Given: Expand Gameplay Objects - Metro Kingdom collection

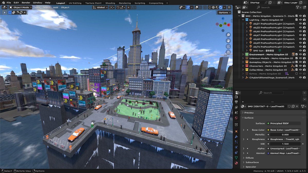Looking at the screenshot, I should [243, 62].
